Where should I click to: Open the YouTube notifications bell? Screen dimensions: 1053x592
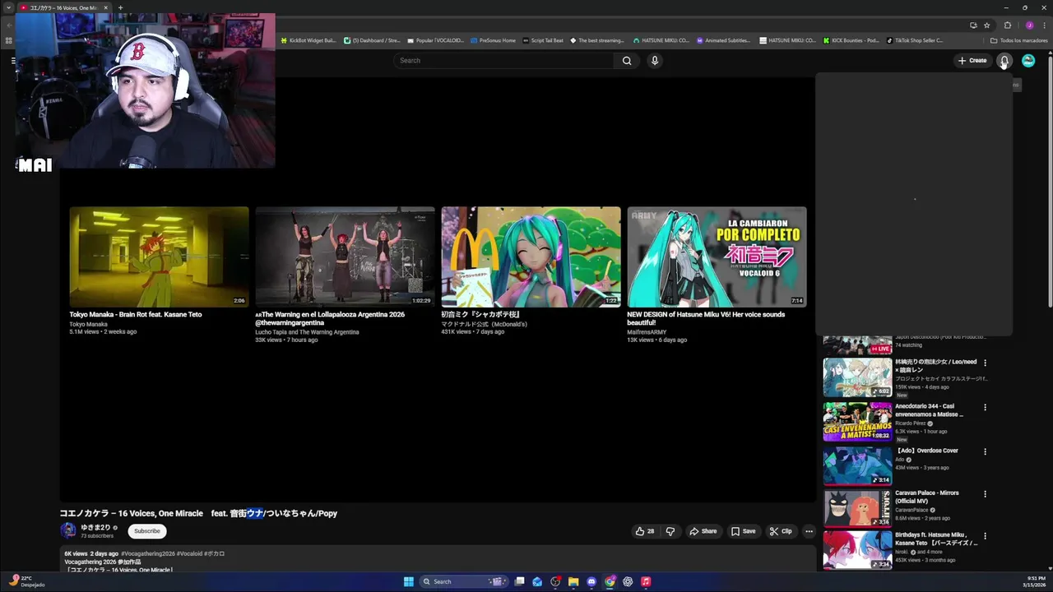(1004, 60)
